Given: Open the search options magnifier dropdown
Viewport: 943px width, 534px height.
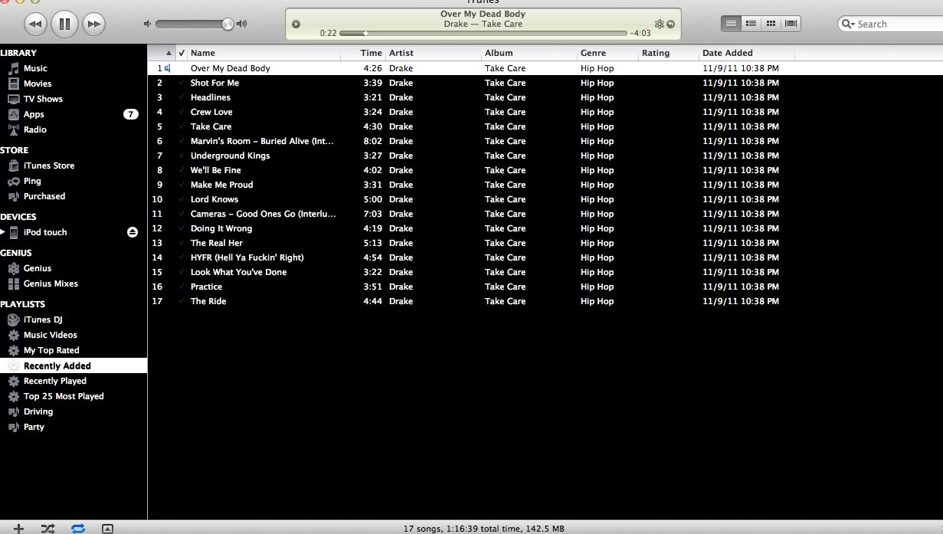Looking at the screenshot, I should coord(848,24).
